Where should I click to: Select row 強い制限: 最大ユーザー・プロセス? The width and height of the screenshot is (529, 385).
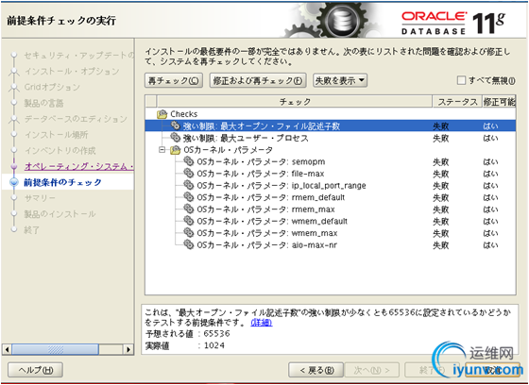[x=331, y=138]
